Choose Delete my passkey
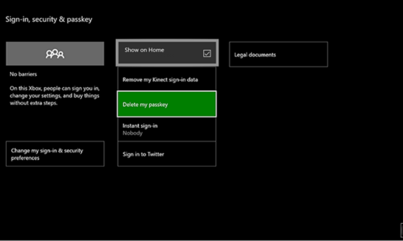 (x=145, y=104)
